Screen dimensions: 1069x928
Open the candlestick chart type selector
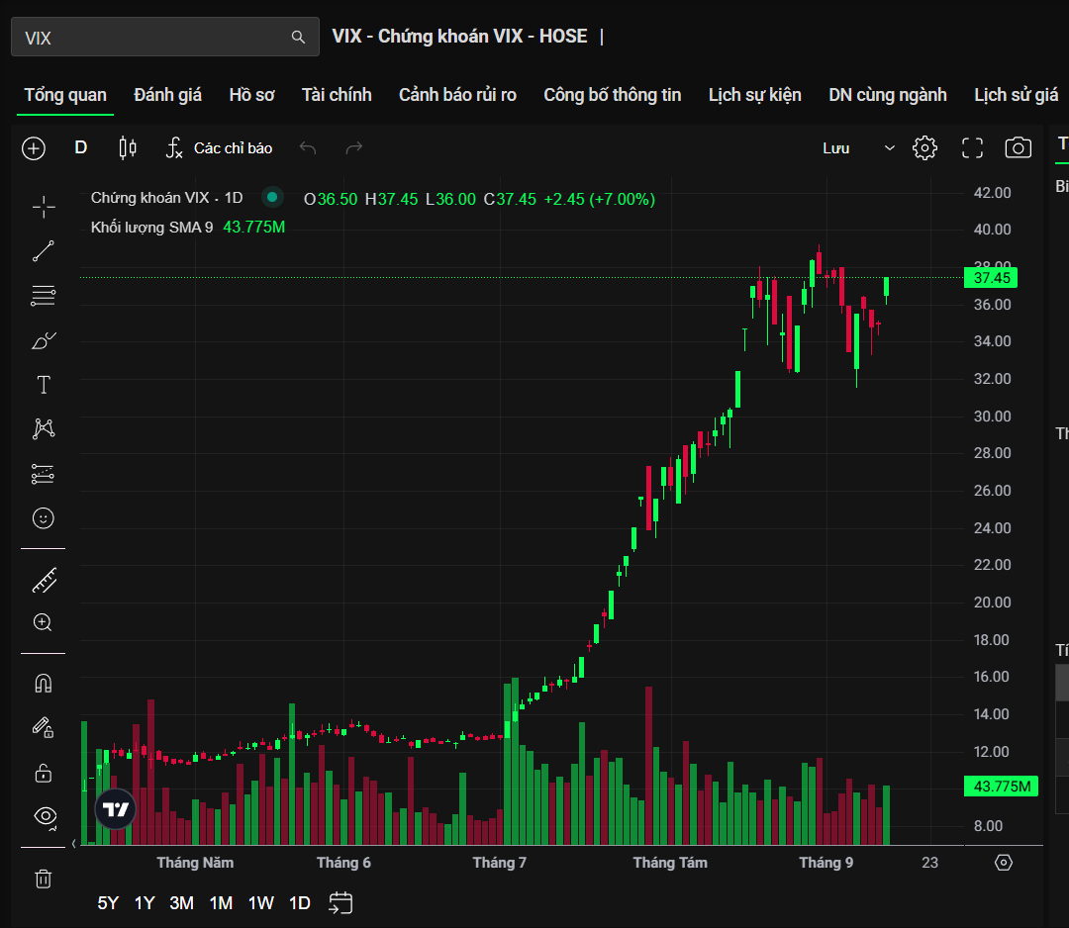[128, 147]
